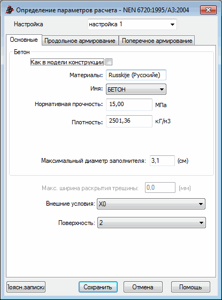This screenshot has height=300, width=222.
Task: Switch to Поперечное армирование tab
Action: tap(157, 41)
